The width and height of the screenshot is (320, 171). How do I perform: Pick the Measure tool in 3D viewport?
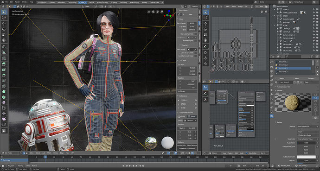tap(4, 52)
